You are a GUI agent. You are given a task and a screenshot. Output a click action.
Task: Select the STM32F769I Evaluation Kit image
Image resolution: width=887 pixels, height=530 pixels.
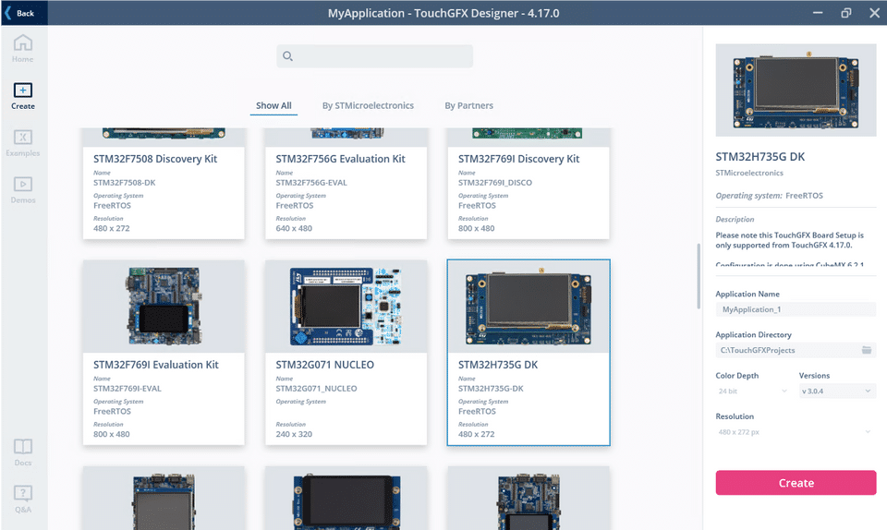[x=164, y=307]
